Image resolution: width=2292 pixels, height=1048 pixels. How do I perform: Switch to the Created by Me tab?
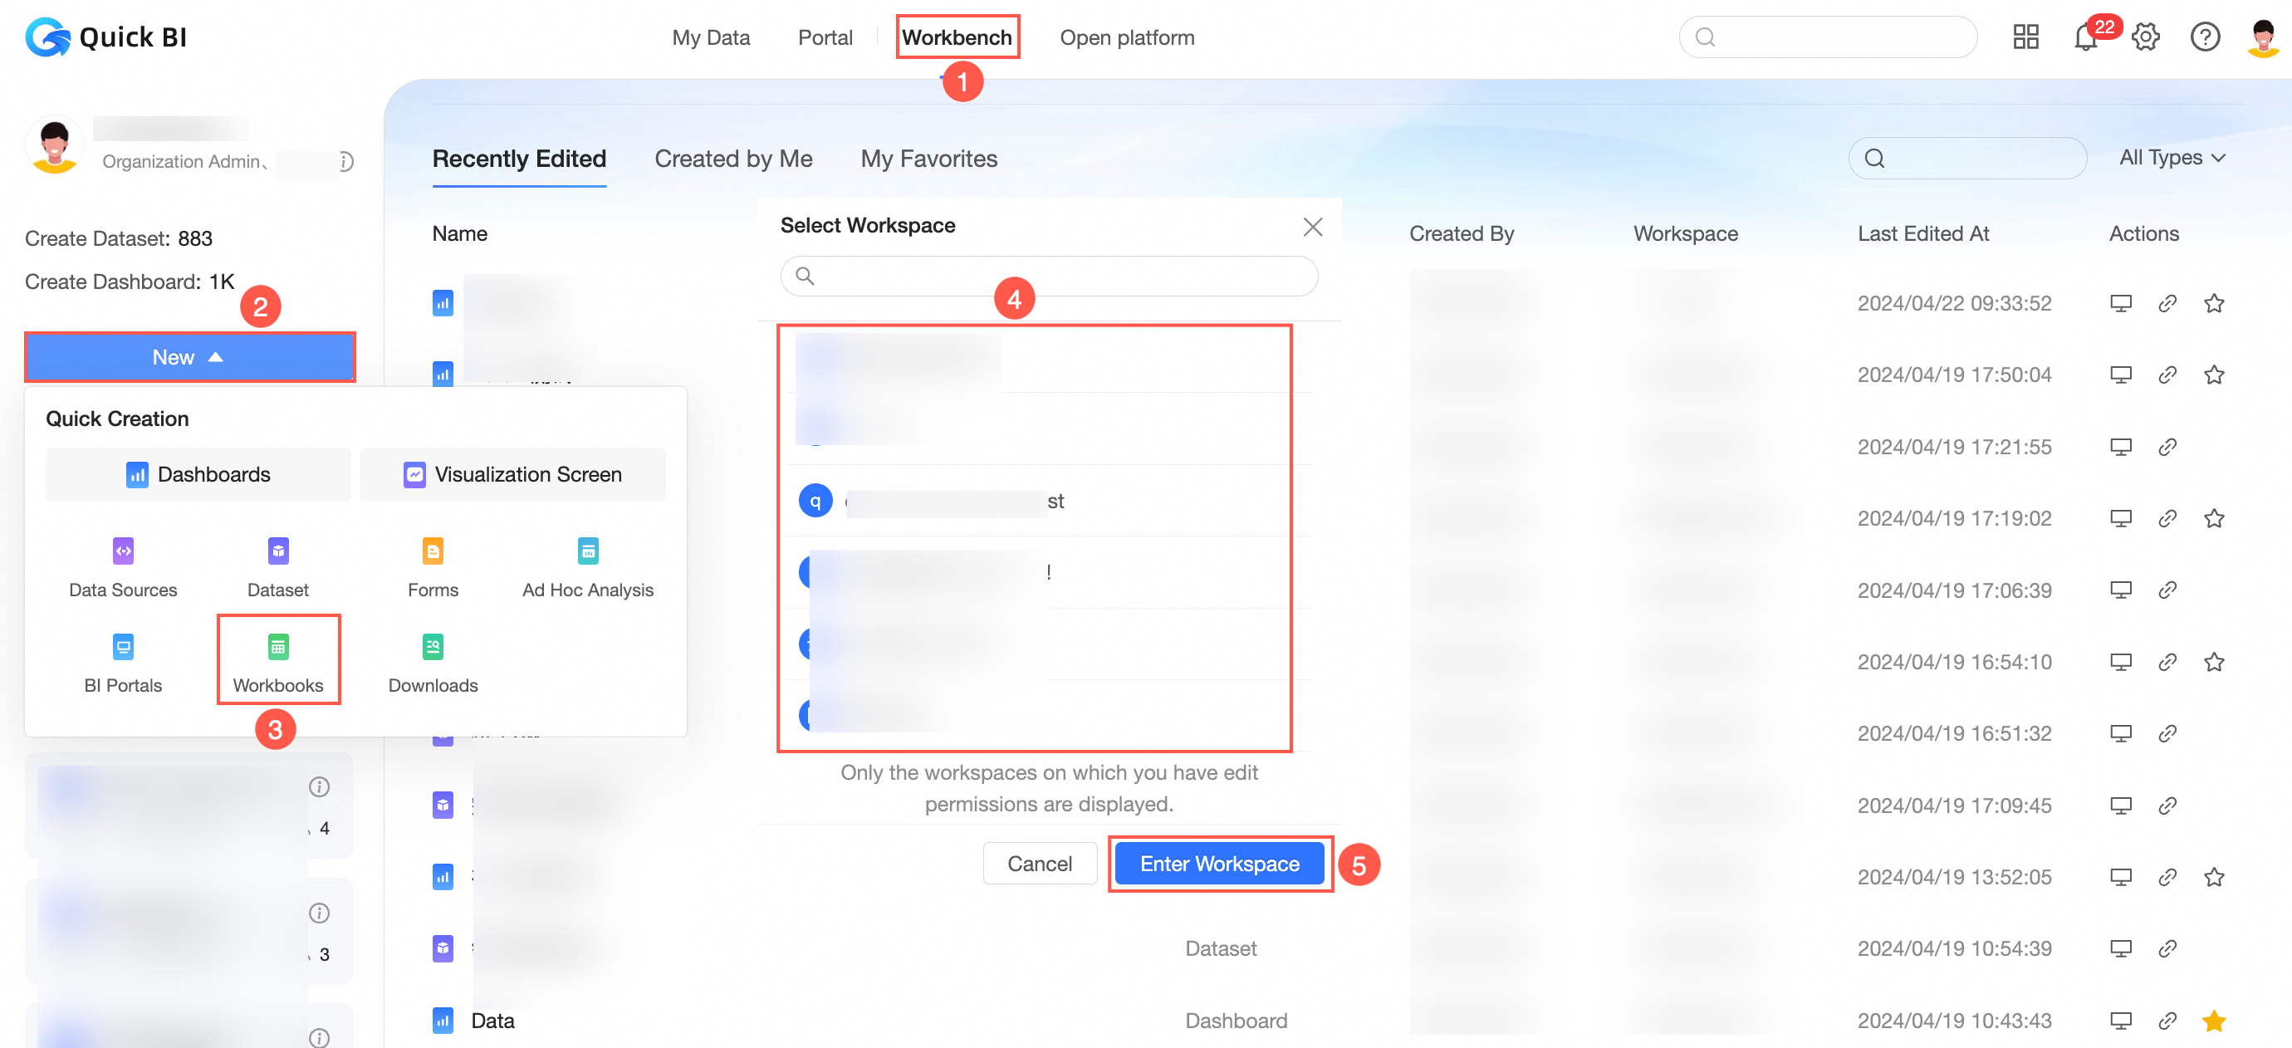(x=733, y=159)
